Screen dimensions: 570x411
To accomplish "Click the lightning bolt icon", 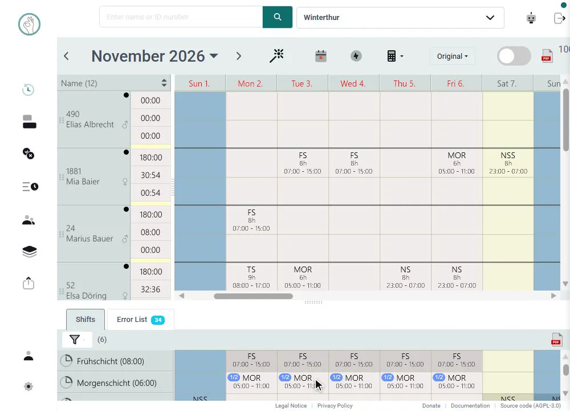I will click(356, 56).
